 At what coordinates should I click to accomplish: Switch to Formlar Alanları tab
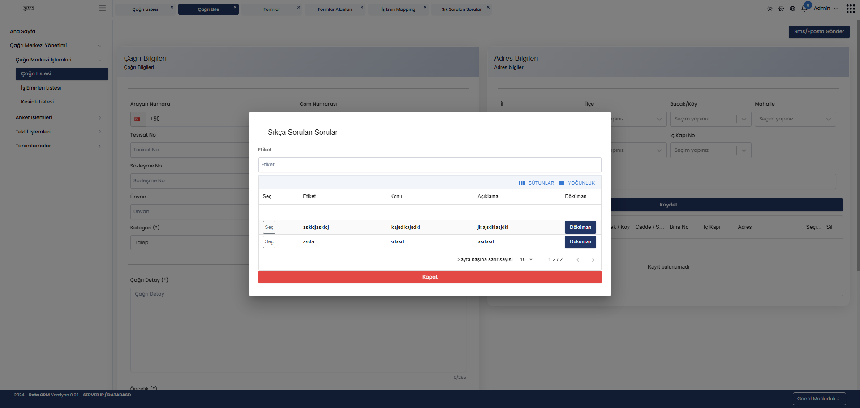pos(335,9)
